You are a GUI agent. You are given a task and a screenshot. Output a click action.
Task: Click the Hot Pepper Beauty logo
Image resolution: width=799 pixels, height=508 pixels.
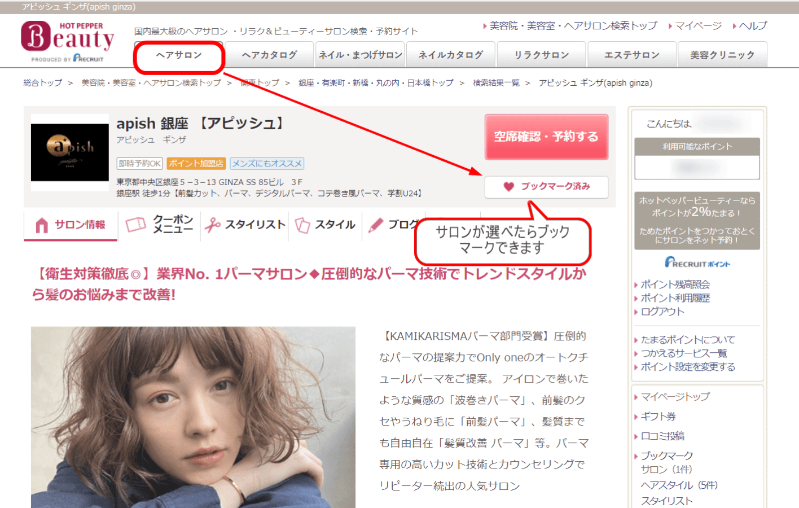click(x=68, y=41)
